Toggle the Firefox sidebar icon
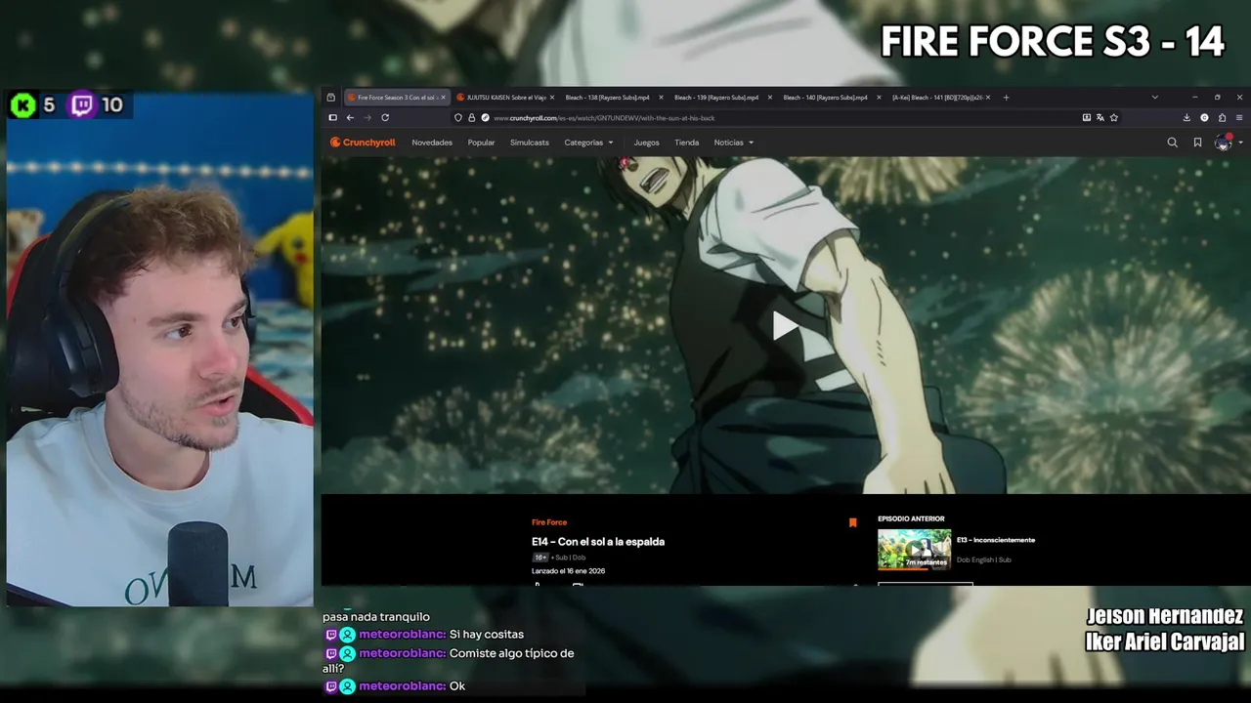Screen dimensions: 1251x703 point(332,117)
